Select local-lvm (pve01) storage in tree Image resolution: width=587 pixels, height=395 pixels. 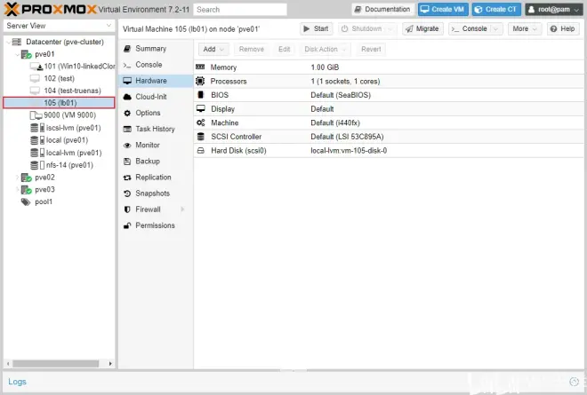[59, 153]
